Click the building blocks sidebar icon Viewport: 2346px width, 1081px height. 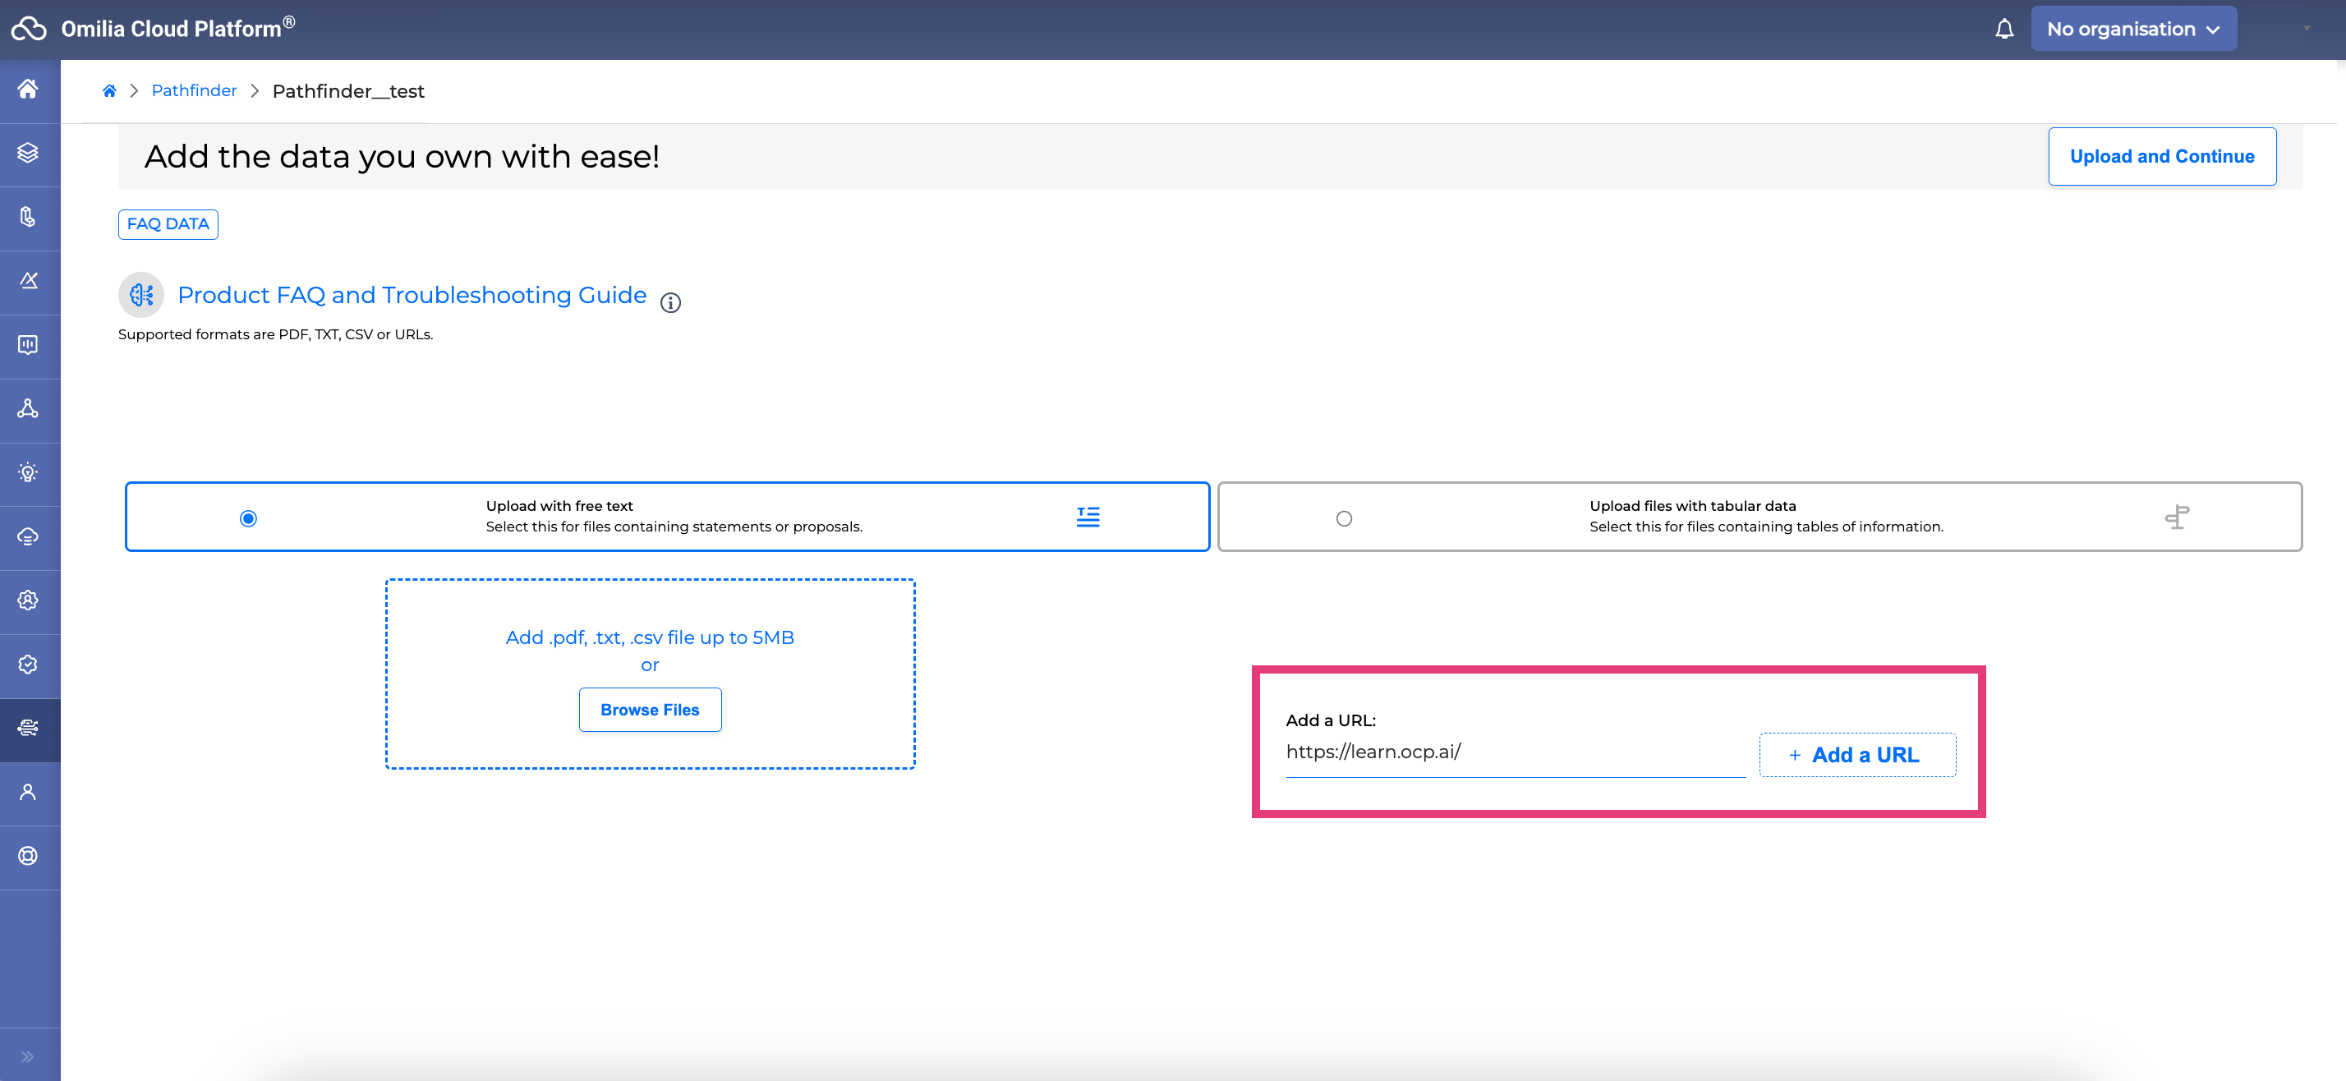pyautogui.click(x=28, y=217)
